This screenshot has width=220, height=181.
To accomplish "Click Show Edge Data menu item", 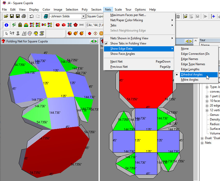I will click(x=139, y=49).
